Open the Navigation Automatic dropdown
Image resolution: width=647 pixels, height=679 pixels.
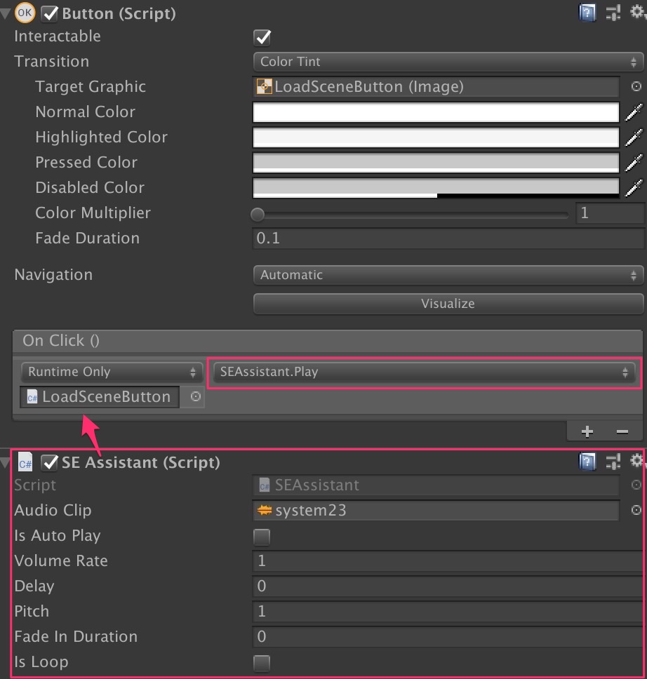(448, 275)
